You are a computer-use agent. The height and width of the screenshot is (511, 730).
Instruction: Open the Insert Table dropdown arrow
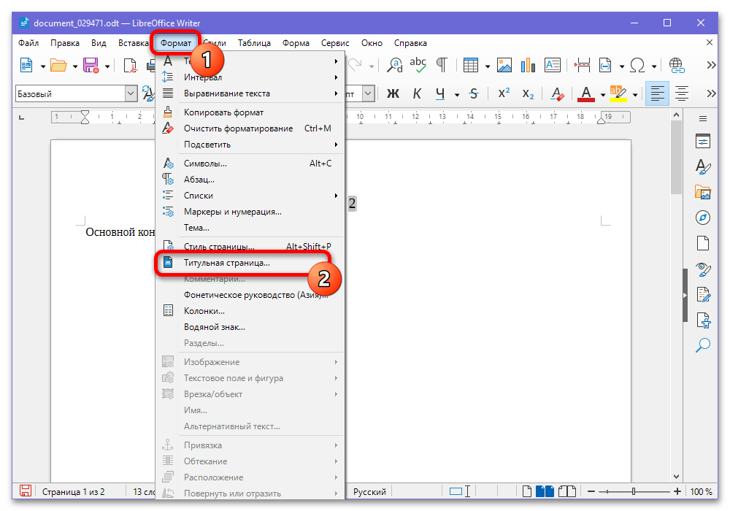click(488, 66)
